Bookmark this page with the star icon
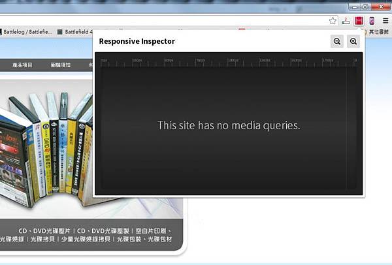The width and height of the screenshot is (392, 265). [333, 21]
